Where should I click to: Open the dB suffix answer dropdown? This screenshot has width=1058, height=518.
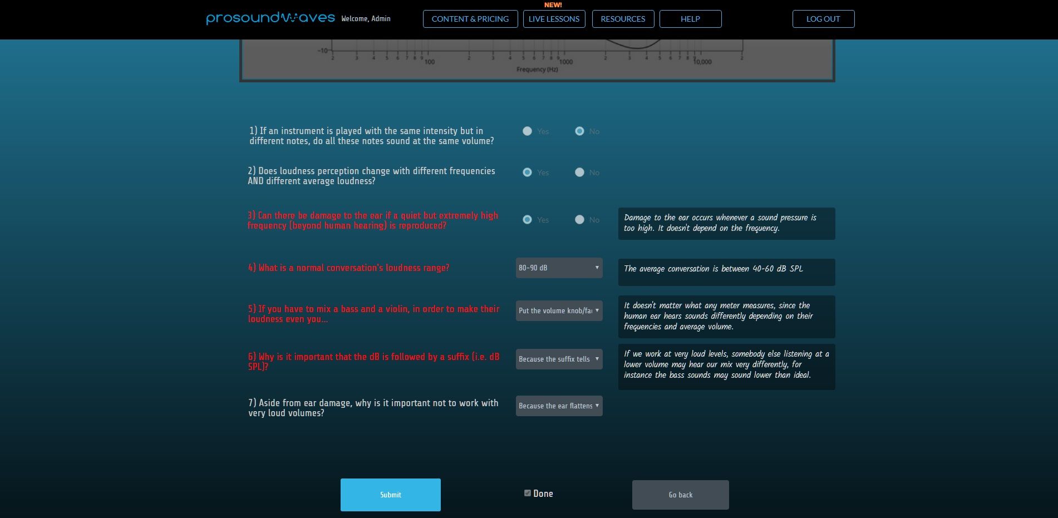pyautogui.click(x=559, y=359)
